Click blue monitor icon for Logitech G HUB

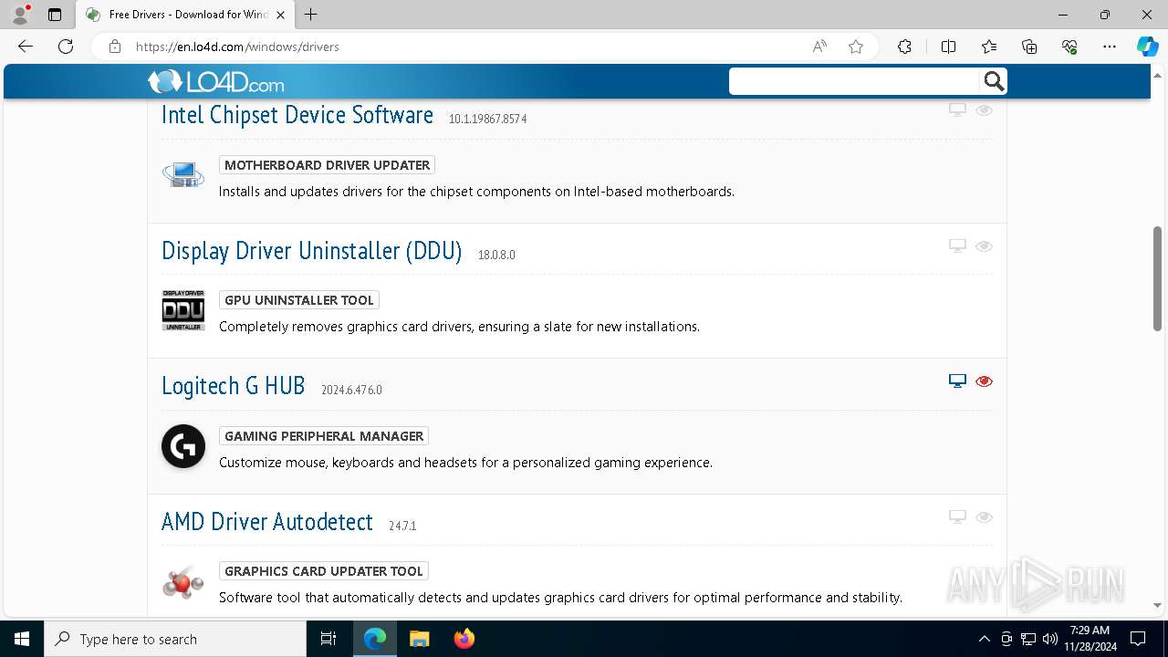point(957,381)
